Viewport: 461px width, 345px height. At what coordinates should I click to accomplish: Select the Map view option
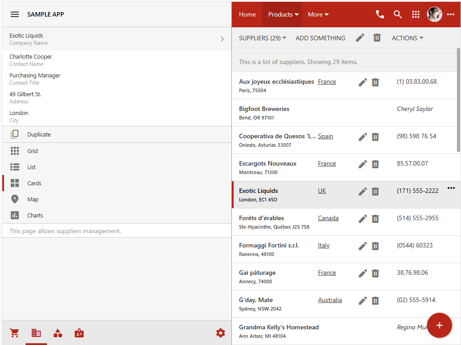point(33,199)
